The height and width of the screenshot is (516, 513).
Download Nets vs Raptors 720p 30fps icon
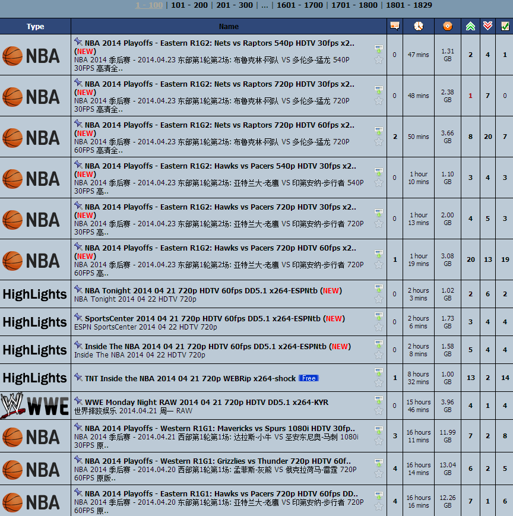[379, 90]
